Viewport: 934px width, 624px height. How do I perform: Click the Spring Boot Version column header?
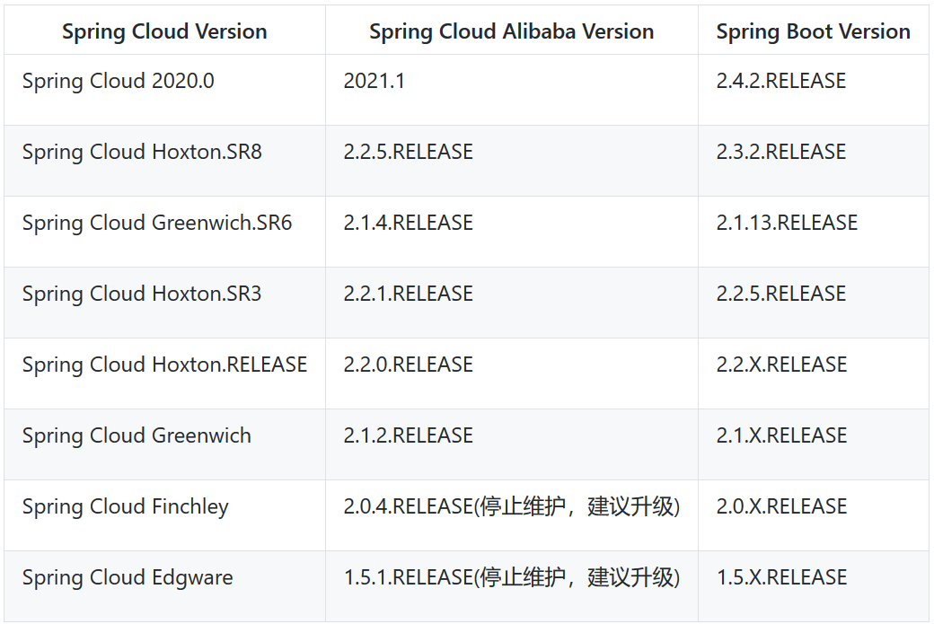[x=813, y=31]
